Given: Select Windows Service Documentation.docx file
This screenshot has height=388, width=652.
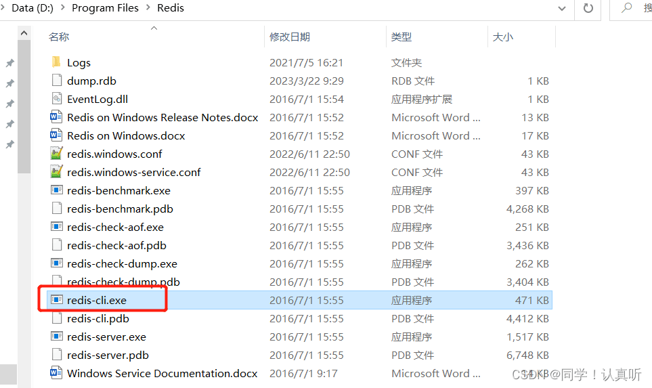Looking at the screenshot, I should 162,373.
